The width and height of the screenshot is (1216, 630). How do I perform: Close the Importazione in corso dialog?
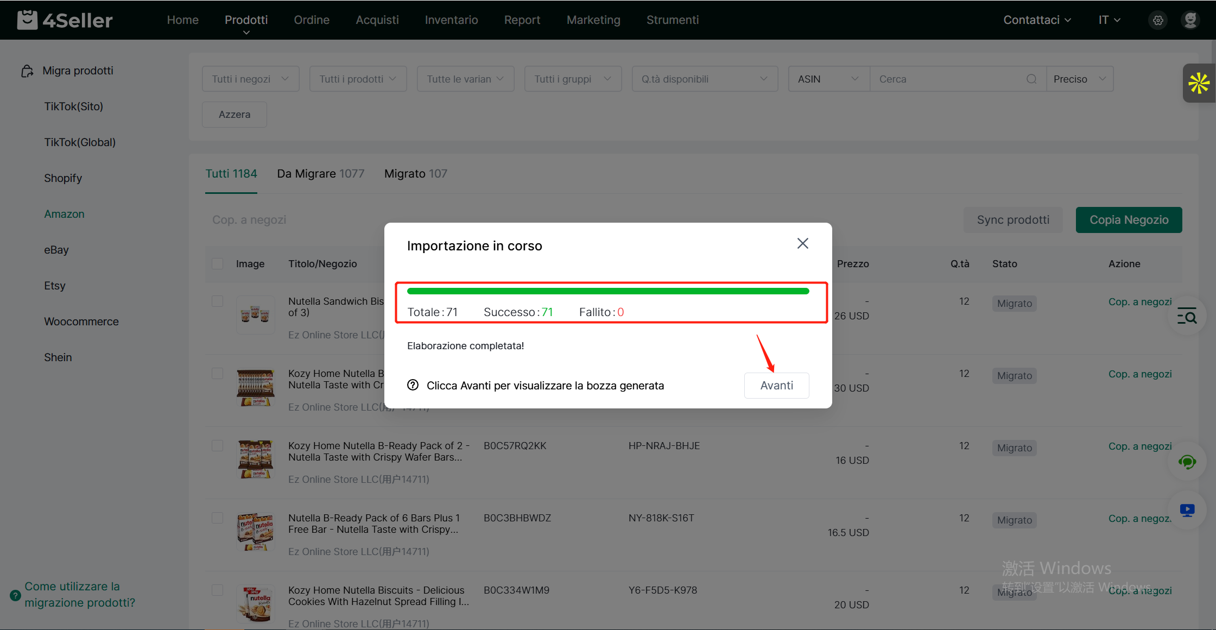(x=803, y=243)
